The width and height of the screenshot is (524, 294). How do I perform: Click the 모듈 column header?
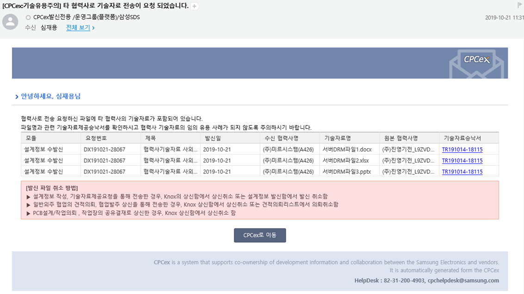pyautogui.click(x=31, y=138)
